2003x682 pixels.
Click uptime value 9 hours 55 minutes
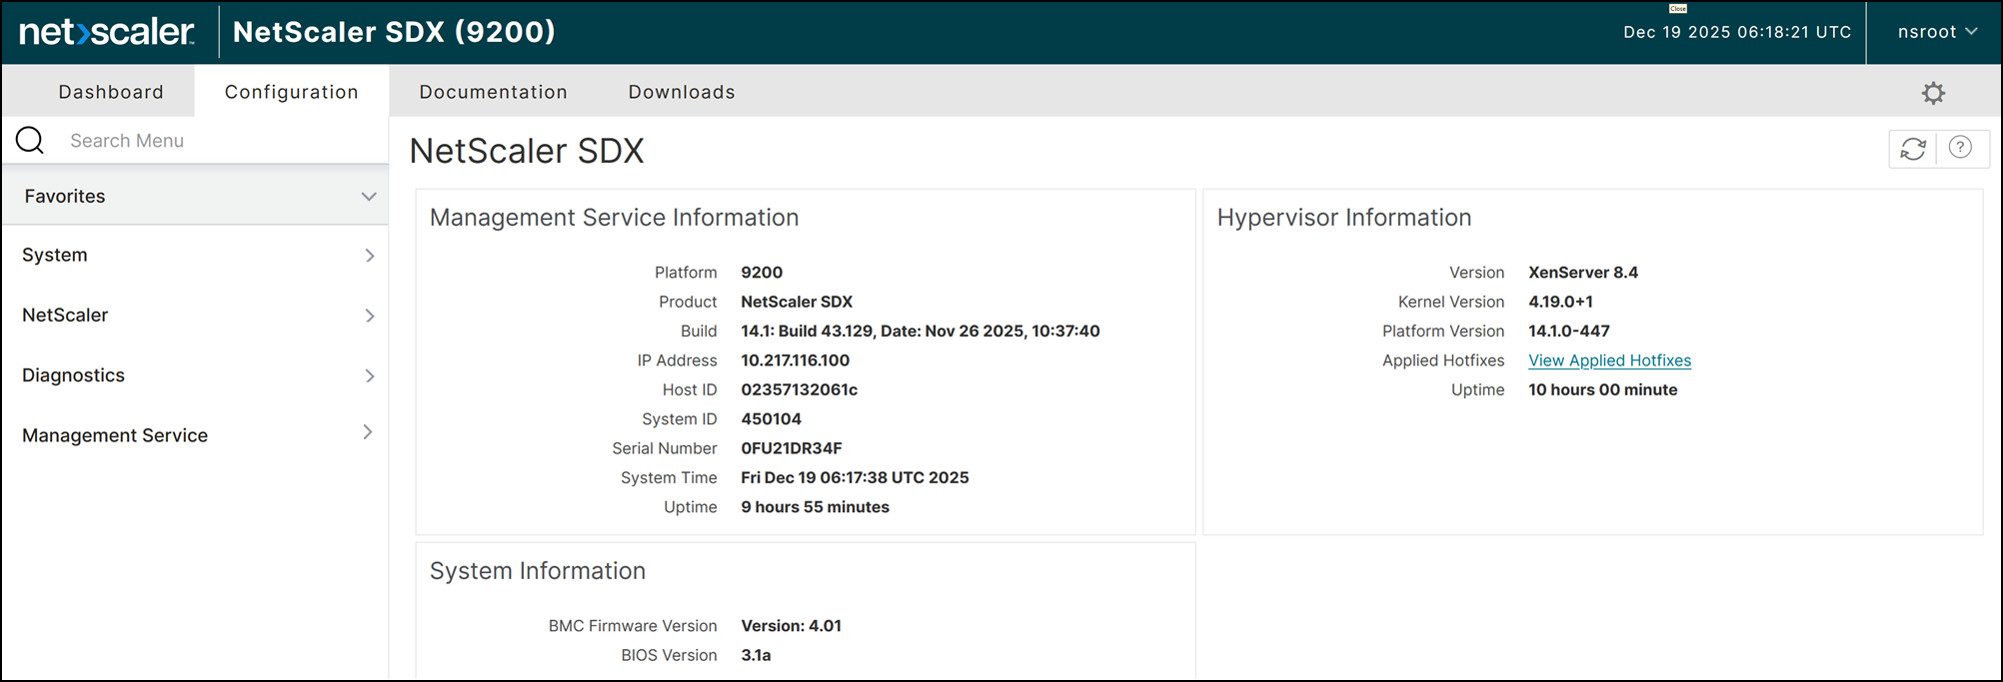point(815,507)
